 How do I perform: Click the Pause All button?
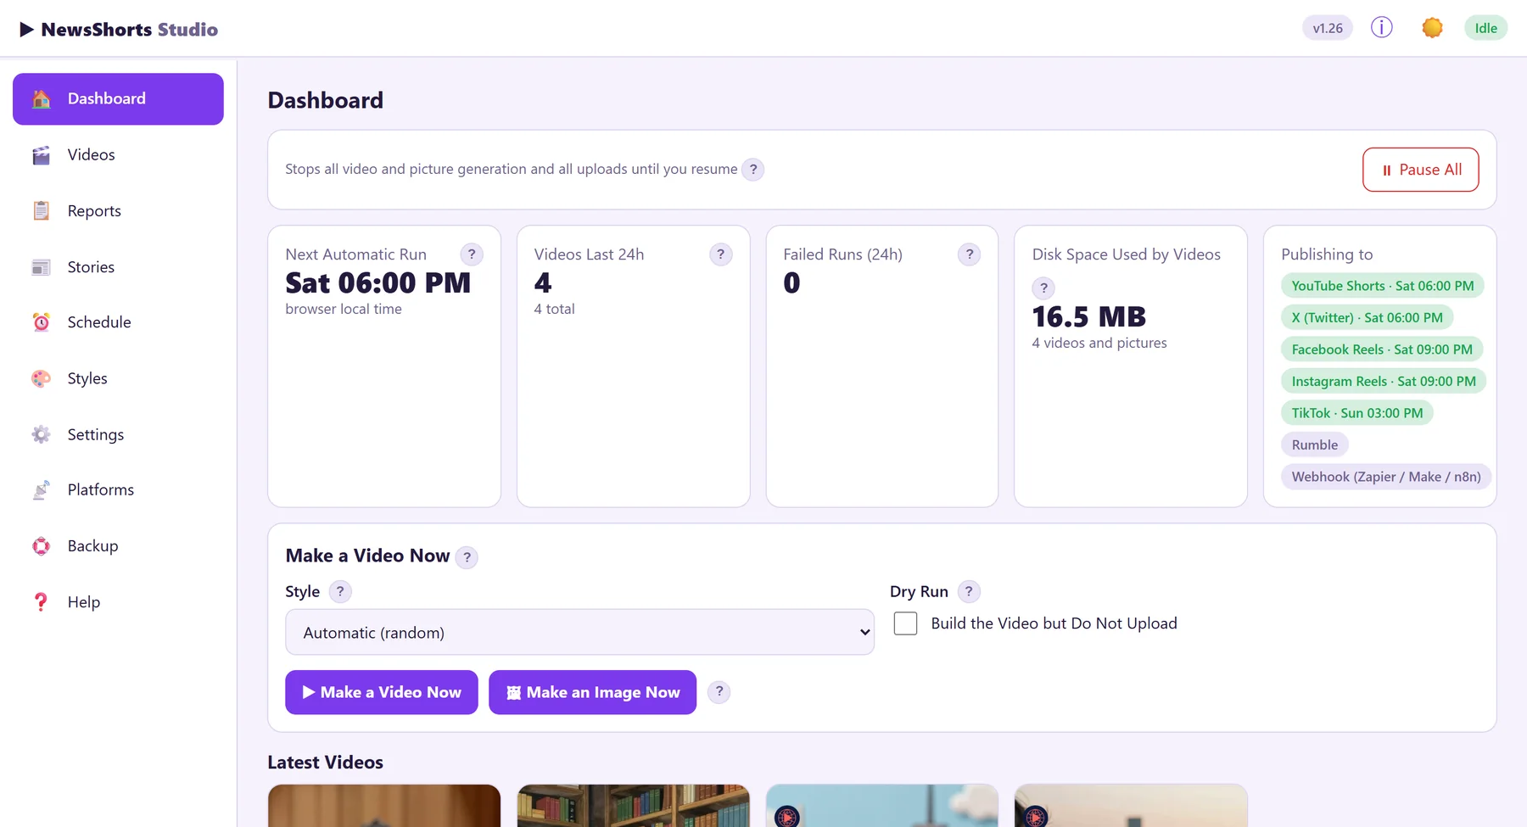click(x=1421, y=170)
